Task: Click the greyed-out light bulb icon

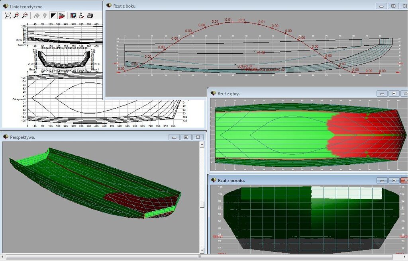Action: [x=44, y=16]
